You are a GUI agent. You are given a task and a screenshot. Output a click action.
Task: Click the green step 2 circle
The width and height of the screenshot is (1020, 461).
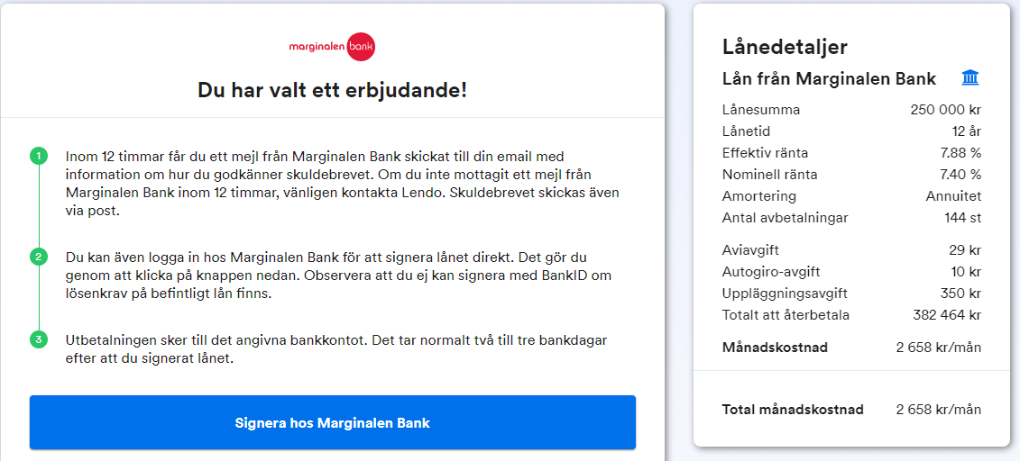tap(38, 257)
